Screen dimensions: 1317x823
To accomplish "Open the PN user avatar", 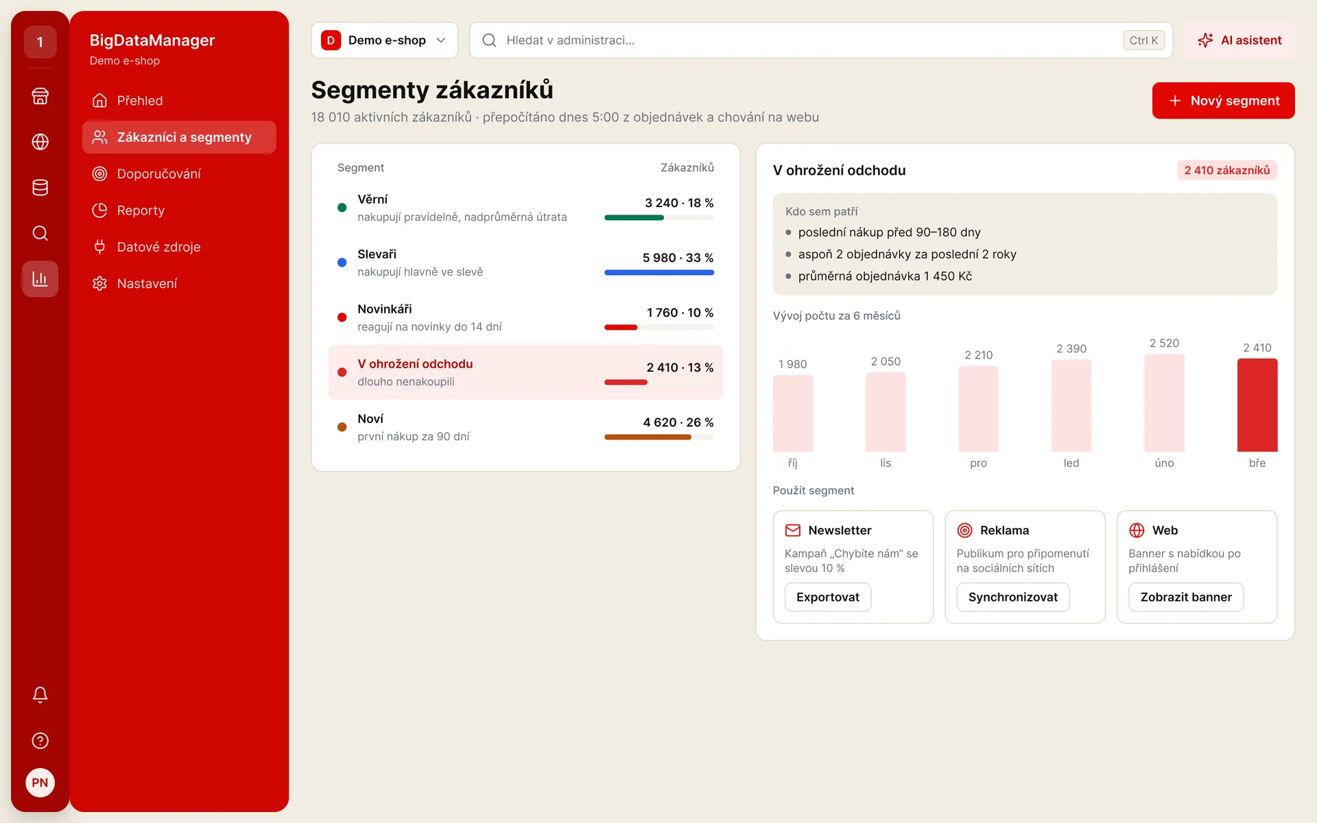I will (x=40, y=783).
